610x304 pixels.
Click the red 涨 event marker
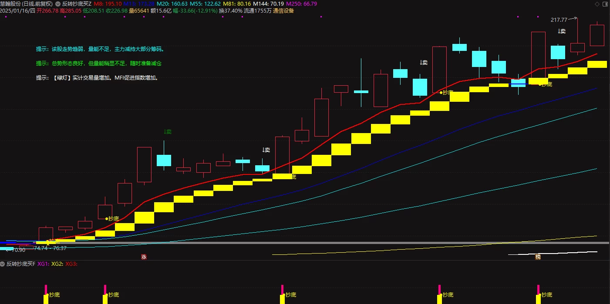144,257
